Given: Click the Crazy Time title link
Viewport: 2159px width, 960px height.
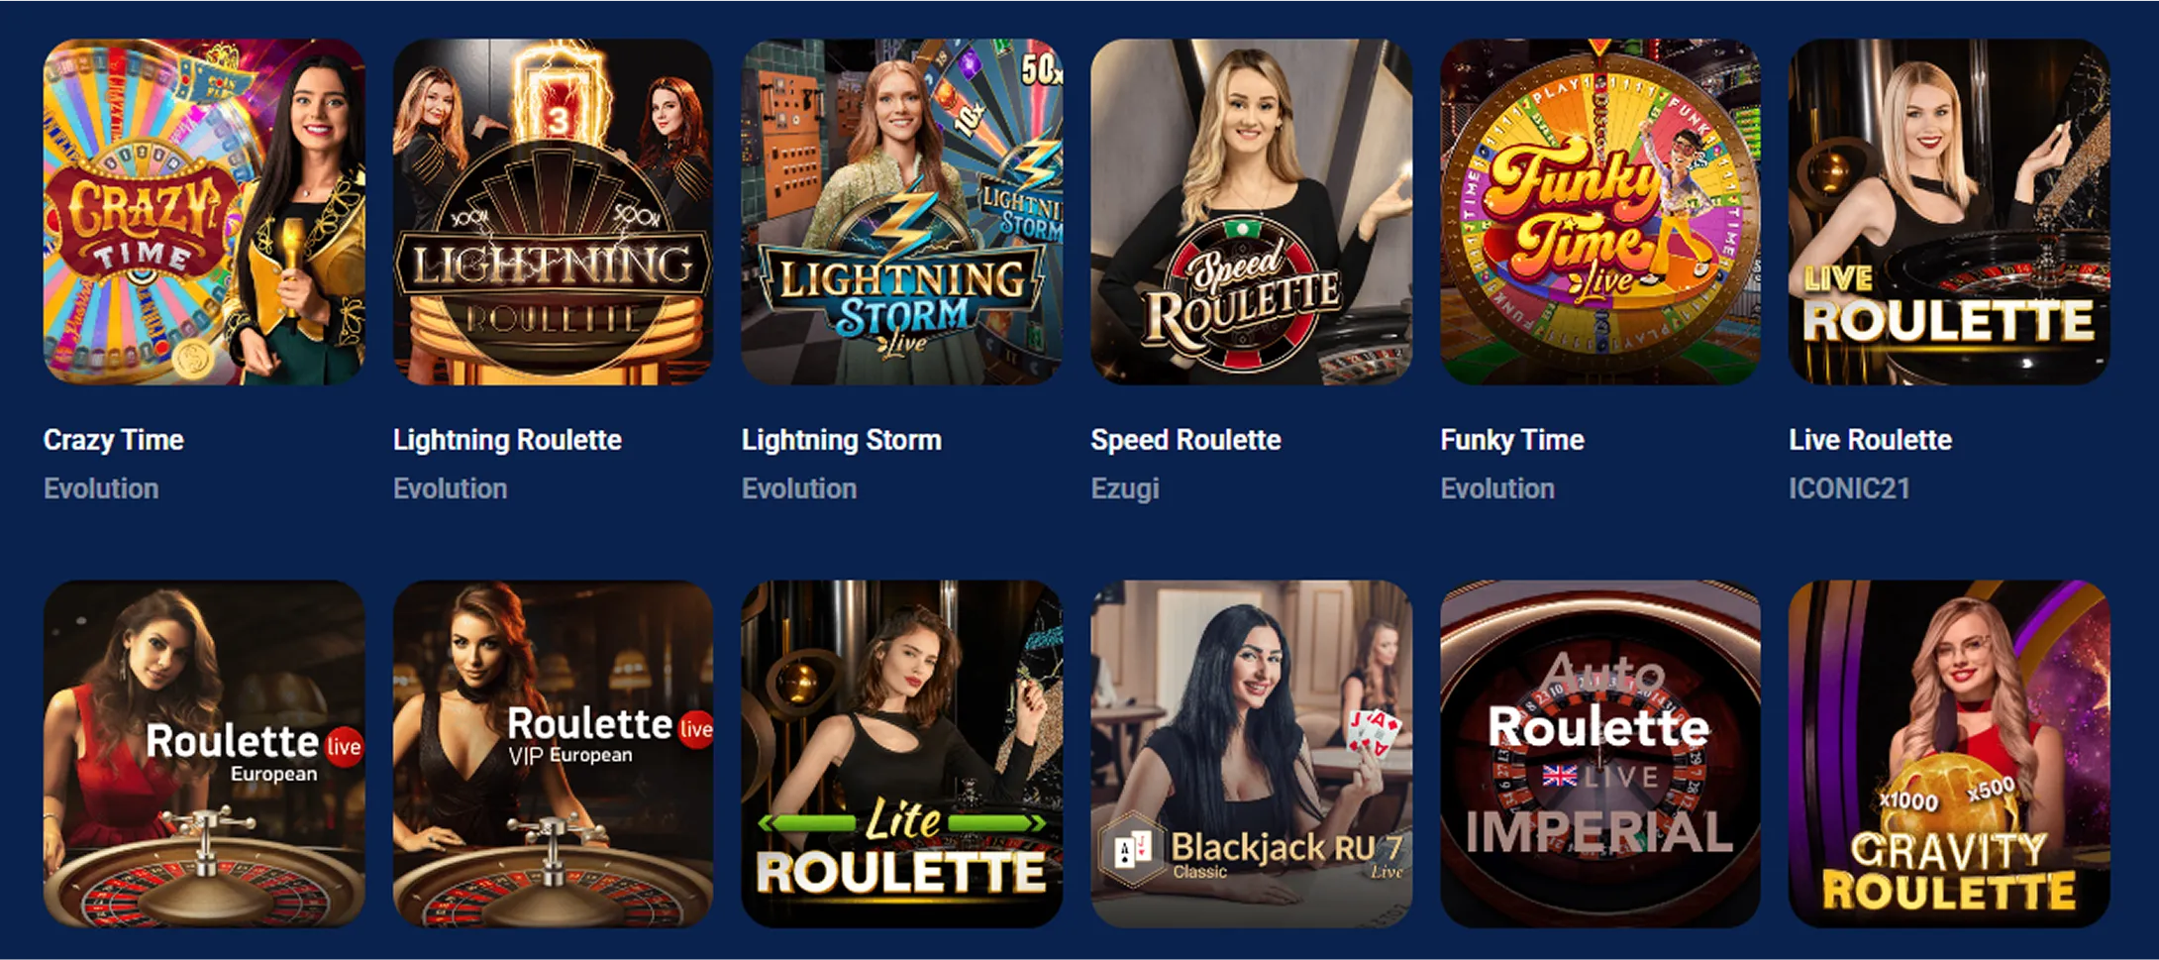Looking at the screenshot, I should (114, 440).
